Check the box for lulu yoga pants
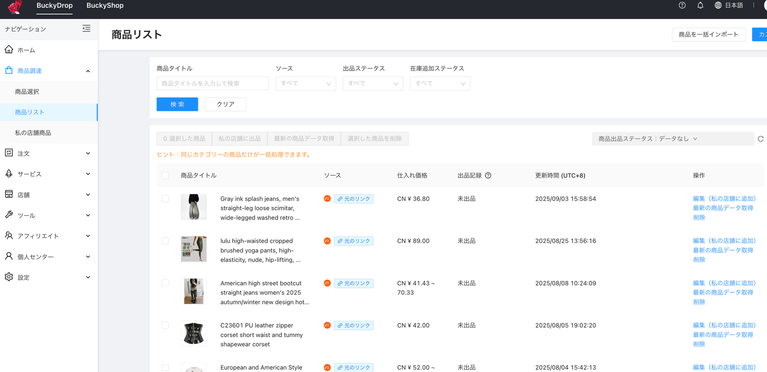Screen dimensions: 767x372 pos(165,241)
